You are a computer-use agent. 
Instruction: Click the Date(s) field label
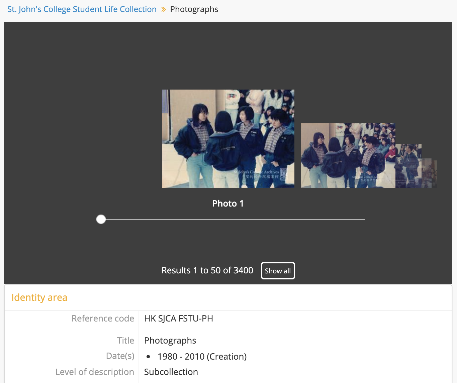tap(120, 356)
